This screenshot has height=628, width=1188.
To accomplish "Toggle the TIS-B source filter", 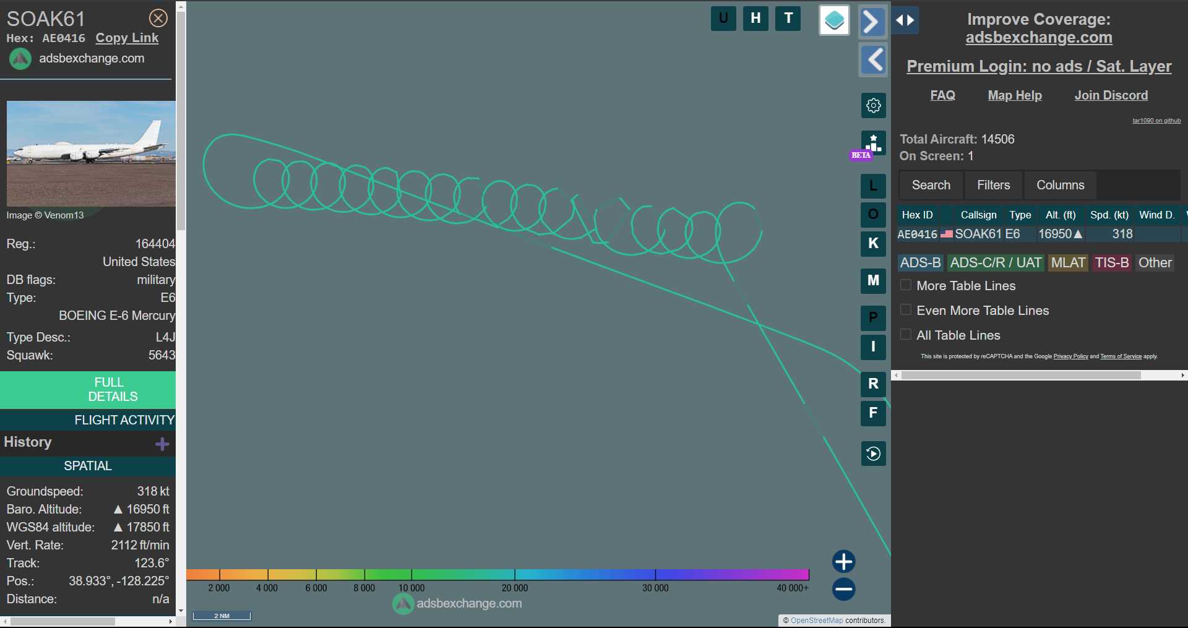I will tap(1112, 263).
